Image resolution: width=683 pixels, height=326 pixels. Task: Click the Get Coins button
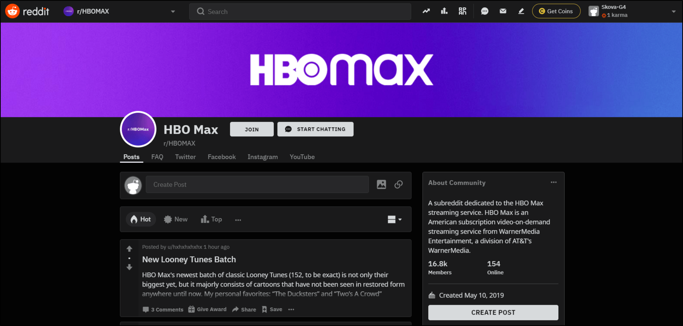pos(556,11)
